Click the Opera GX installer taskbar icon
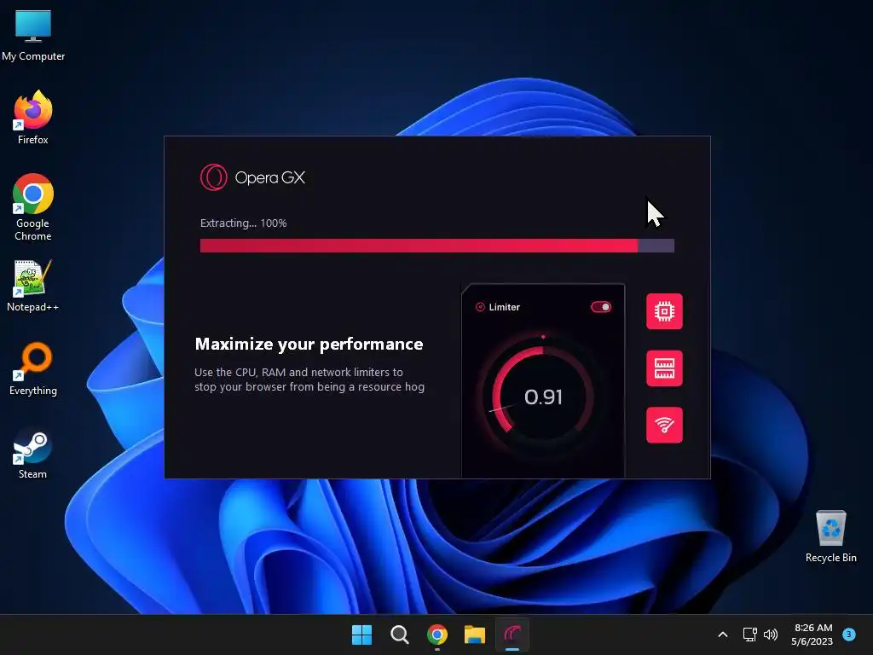Image resolution: width=873 pixels, height=655 pixels. click(512, 635)
